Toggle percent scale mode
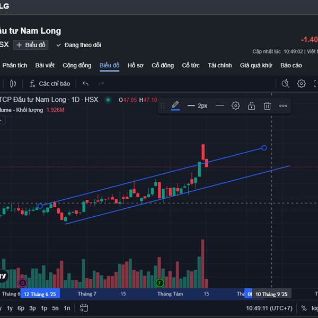Image resolution: width=318 pixels, height=318 pixels. [x=304, y=308]
